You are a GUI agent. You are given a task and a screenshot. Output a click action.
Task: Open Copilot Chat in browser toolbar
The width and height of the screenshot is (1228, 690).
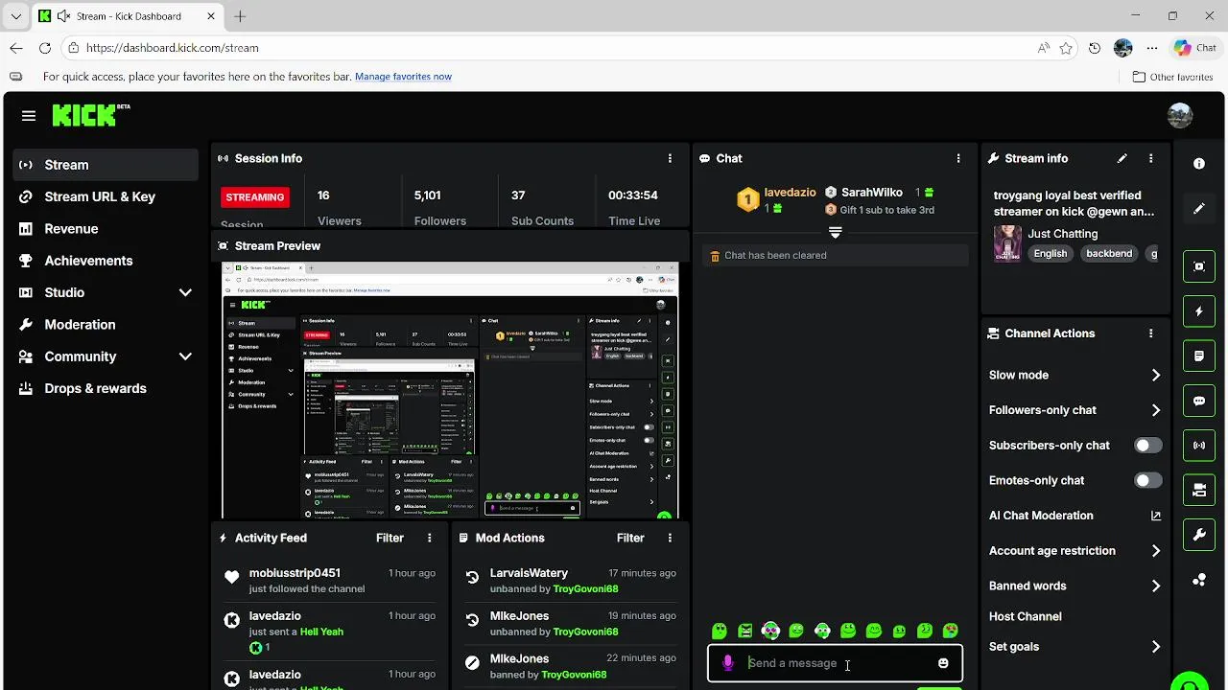point(1195,48)
